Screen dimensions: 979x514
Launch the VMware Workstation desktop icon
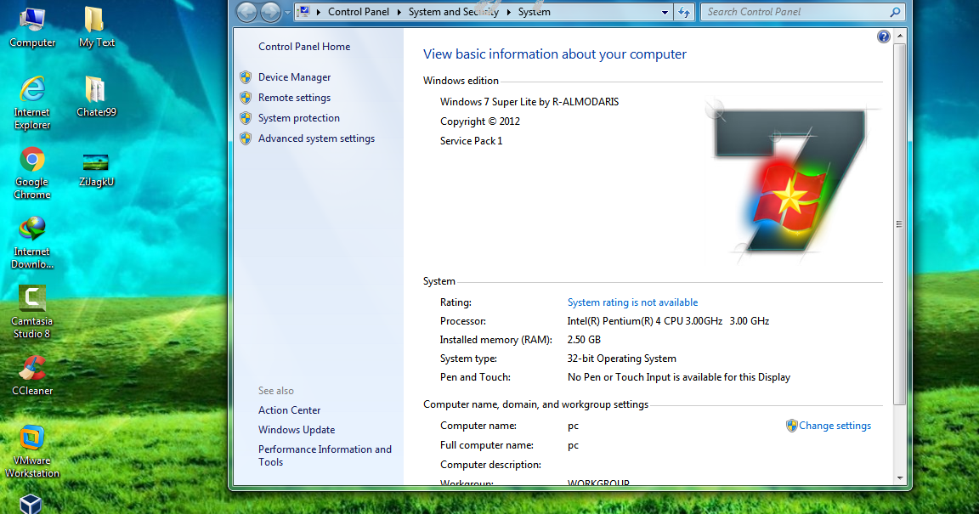(31, 451)
